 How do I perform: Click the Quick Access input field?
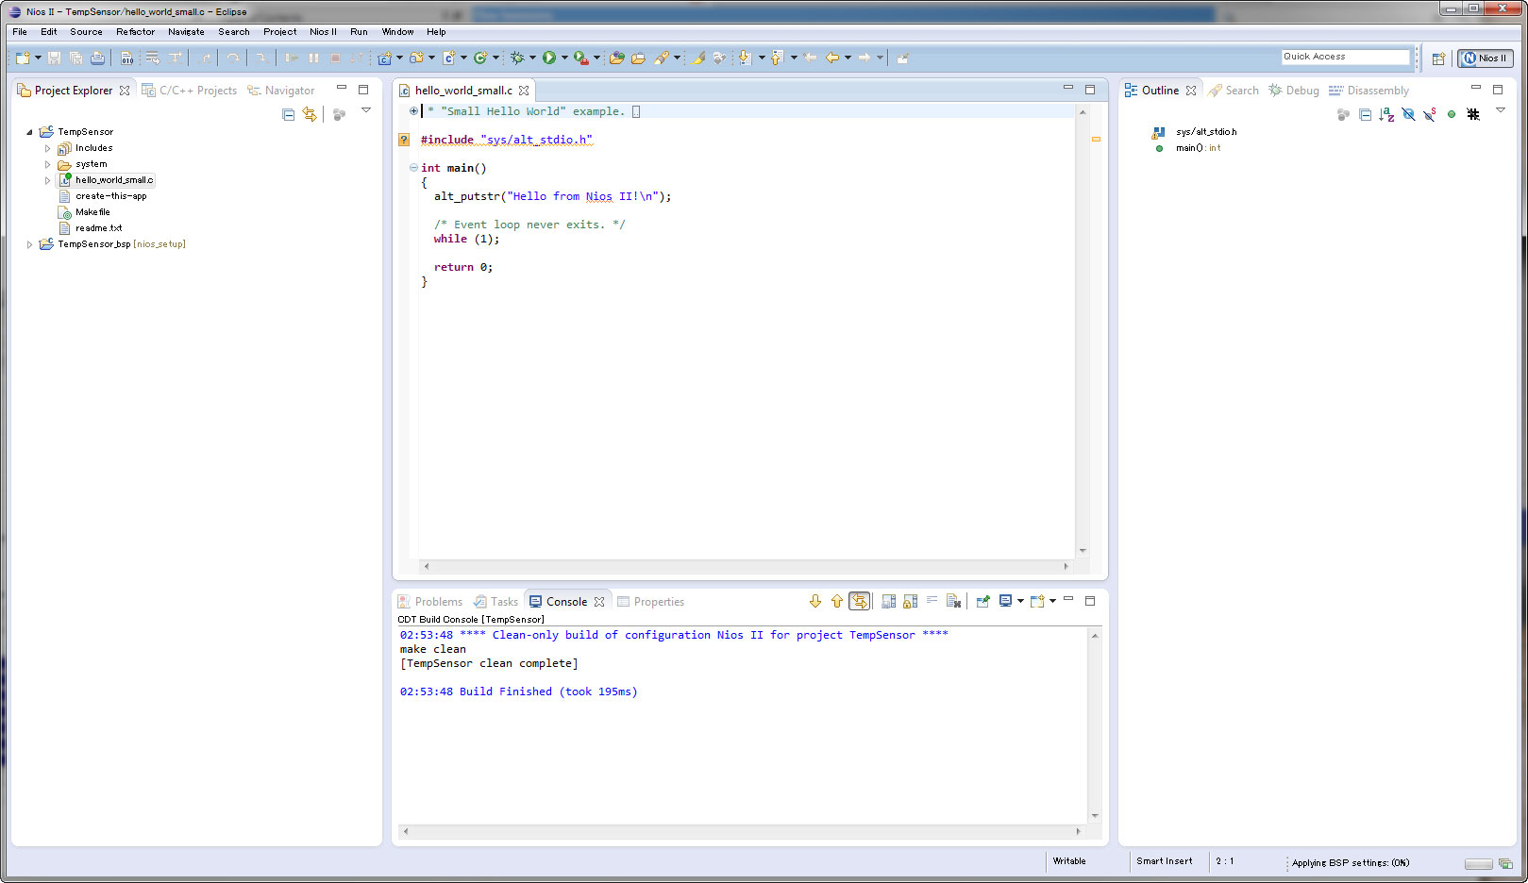tap(1345, 57)
